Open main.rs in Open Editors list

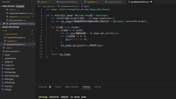pyautogui.click(x=18, y=10)
